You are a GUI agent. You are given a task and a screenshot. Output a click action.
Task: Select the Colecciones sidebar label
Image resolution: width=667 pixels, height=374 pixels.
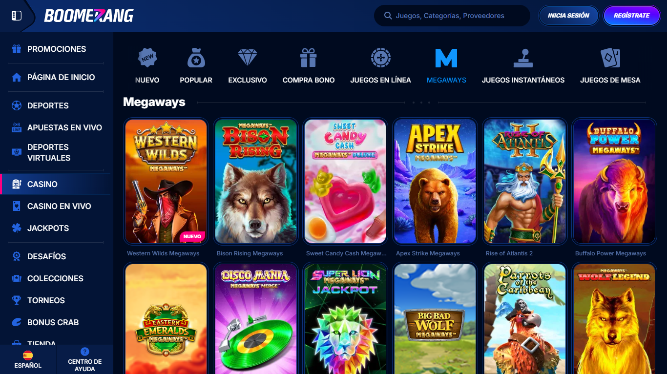click(55, 278)
